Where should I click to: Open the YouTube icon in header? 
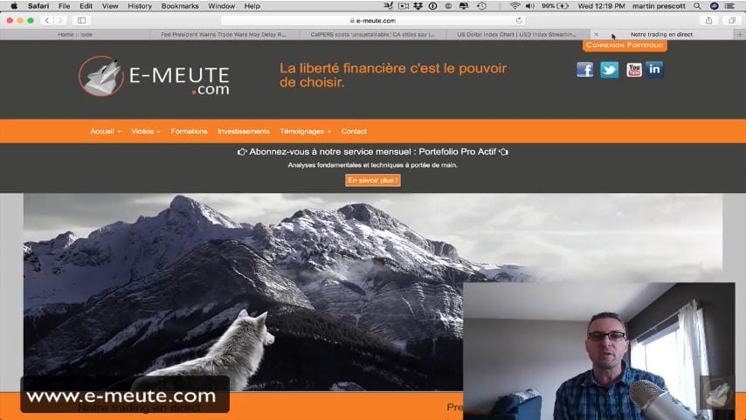coord(634,70)
